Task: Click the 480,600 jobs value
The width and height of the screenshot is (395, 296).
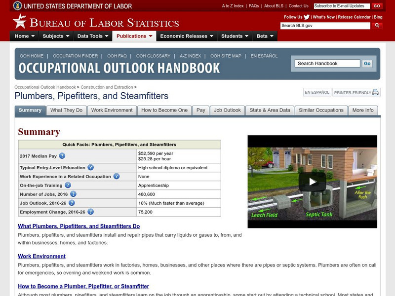Action: click(x=146, y=194)
